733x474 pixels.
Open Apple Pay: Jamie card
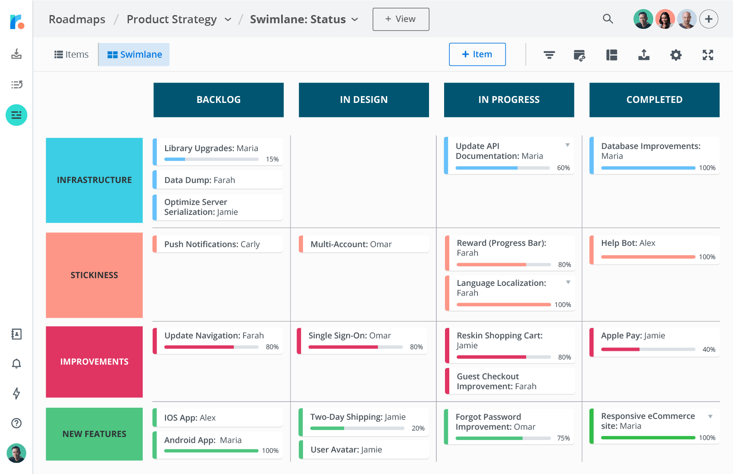(655, 342)
